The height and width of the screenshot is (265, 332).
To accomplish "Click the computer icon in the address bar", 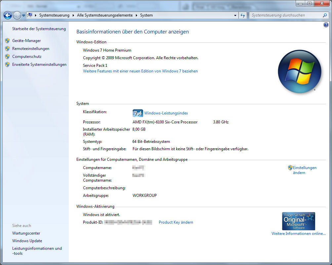I will click(x=30, y=15).
